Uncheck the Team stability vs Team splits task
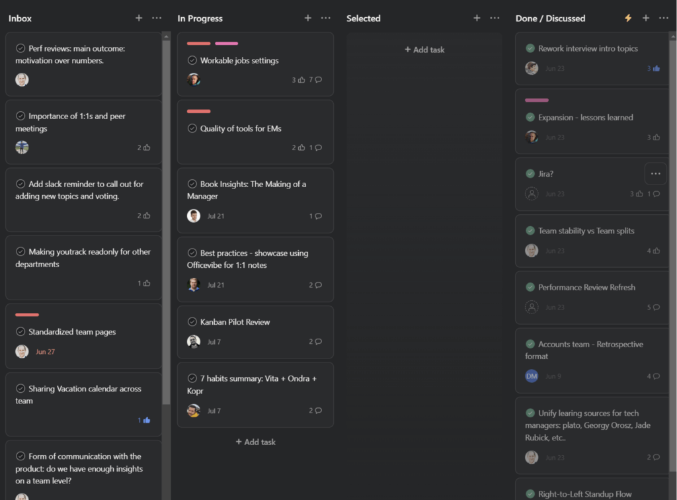 coord(530,231)
